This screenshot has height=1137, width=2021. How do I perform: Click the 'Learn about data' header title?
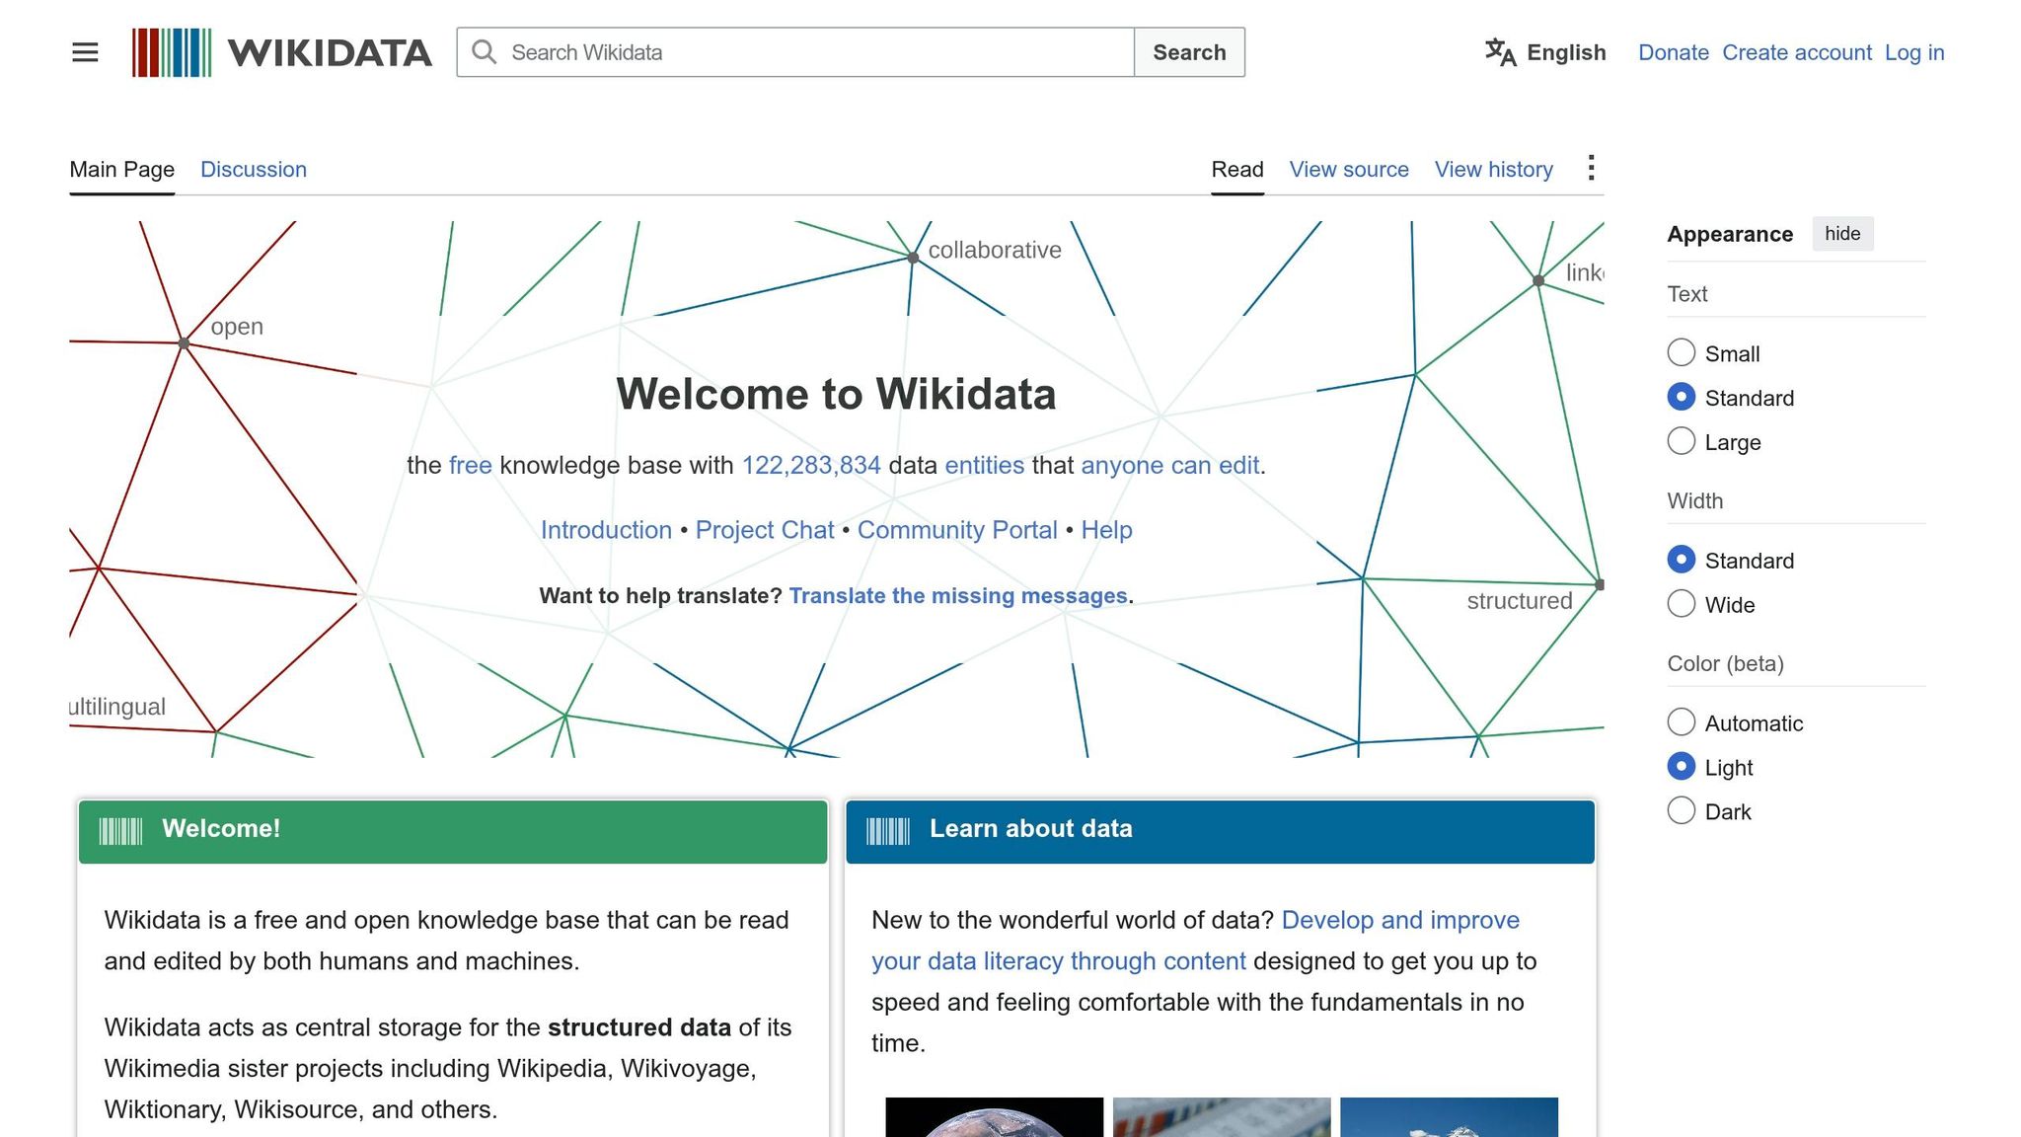tap(1030, 829)
